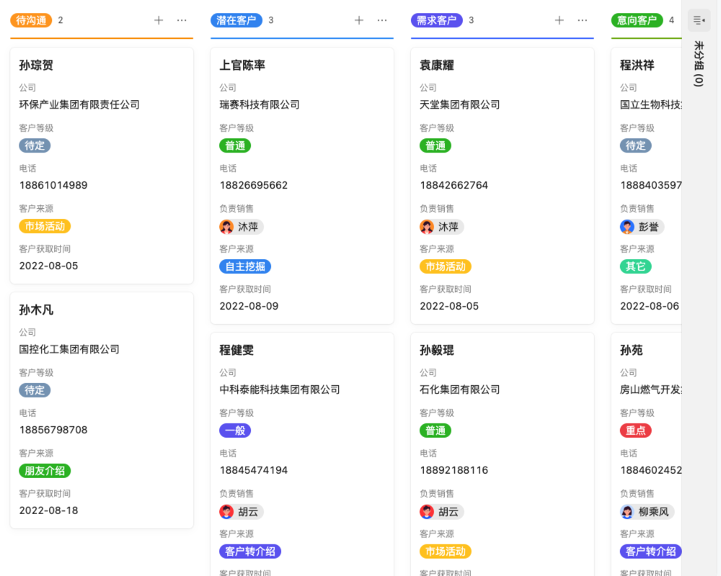Add a card to the 需求客户 column
The height and width of the screenshot is (576, 721).
pyautogui.click(x=559, y=20)
